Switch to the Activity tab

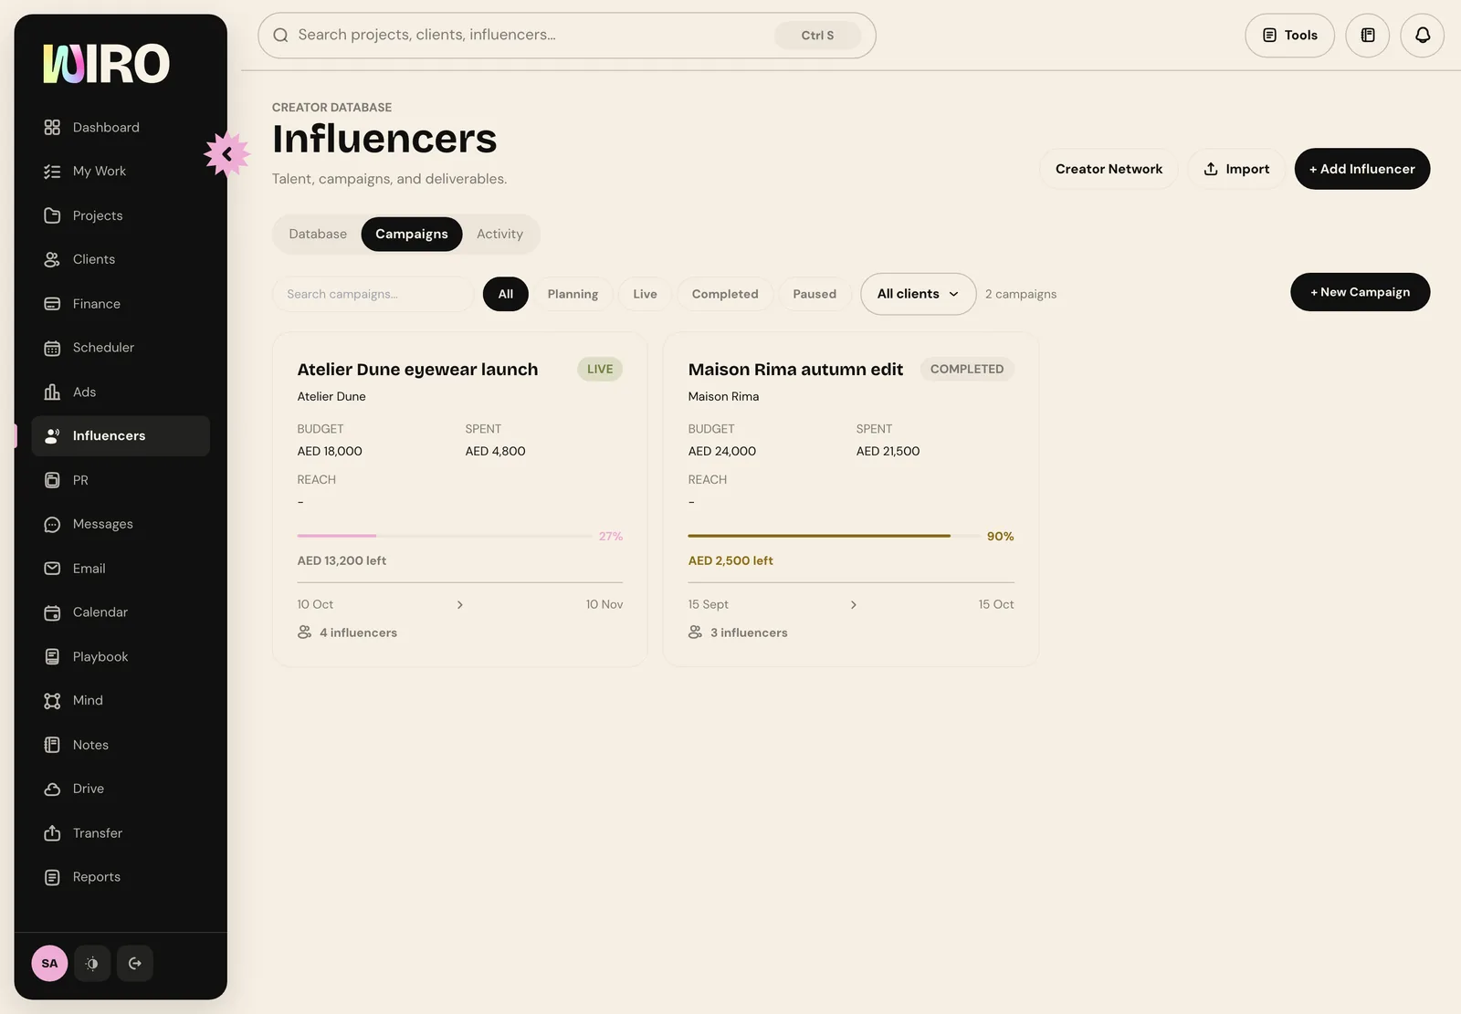click(x=499, y=235)
